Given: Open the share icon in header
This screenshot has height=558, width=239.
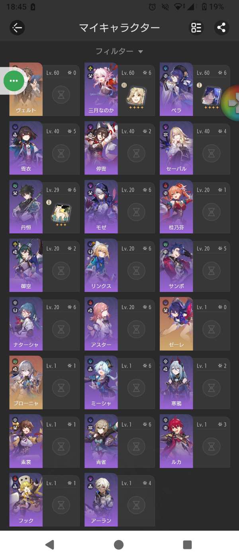Looking at the screenshot, I should pos(221,27).
